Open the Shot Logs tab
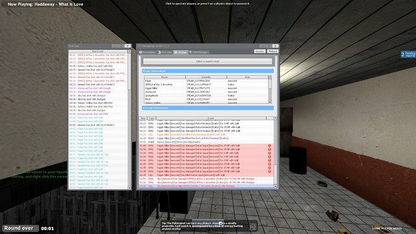Image resolution: width=416 pixels, height=234 pixels. pos(164,52)
